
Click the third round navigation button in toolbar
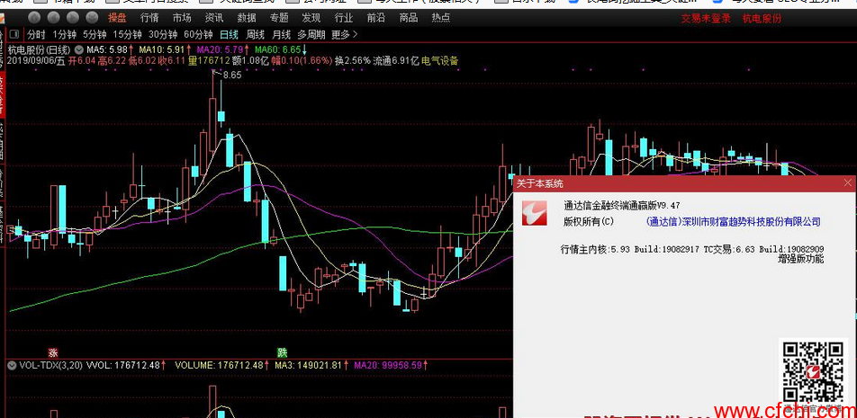point(73,17)
